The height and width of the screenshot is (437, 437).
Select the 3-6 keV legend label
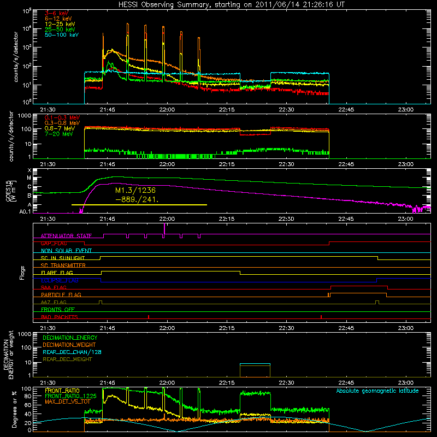(57, 13)
